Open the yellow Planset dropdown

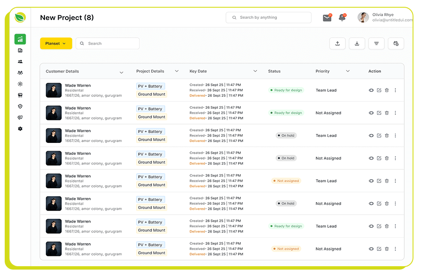point(56,44)
